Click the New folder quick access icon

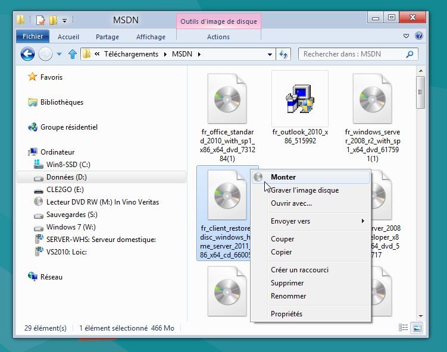[x=54, y=20]
